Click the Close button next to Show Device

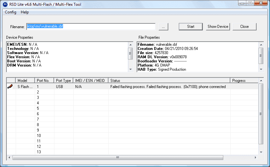coord(244,27)
